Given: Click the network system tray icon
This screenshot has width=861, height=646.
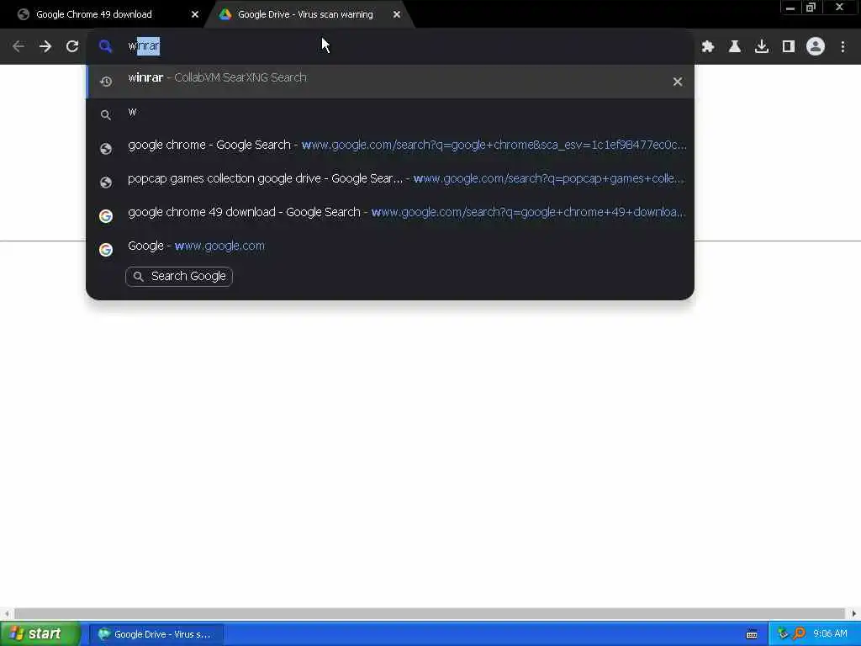Looking at the screenshot, I should tap(783, 634).
